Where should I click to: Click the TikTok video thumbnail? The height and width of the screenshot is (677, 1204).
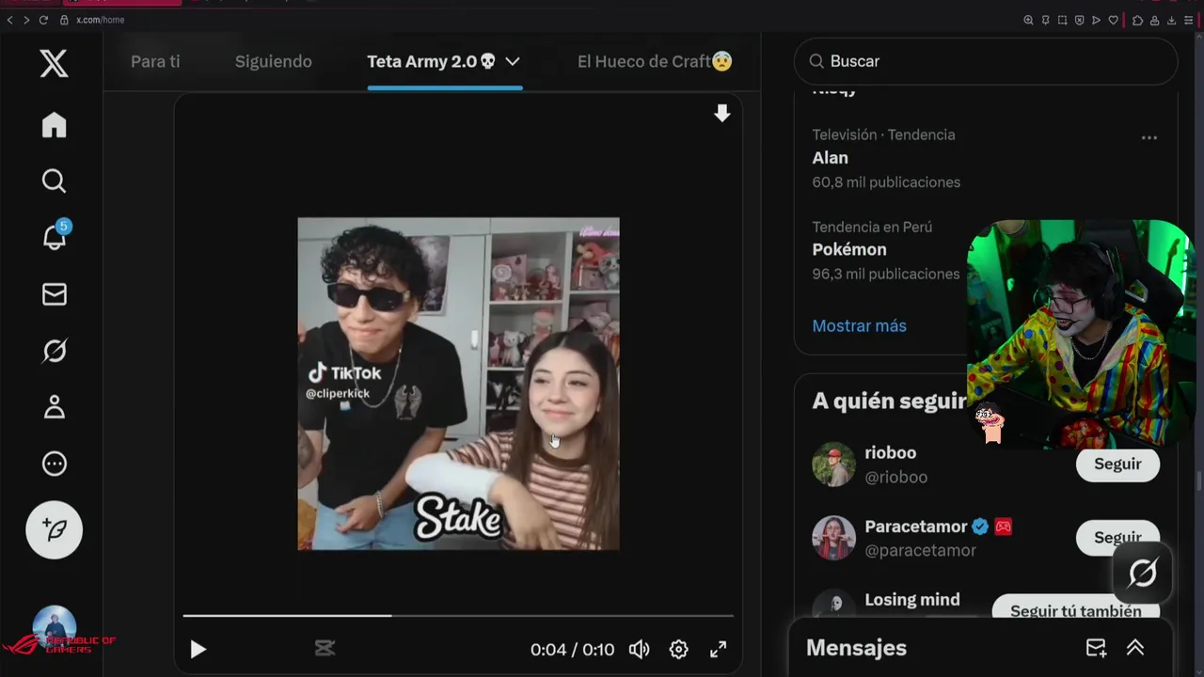(458, 384)
